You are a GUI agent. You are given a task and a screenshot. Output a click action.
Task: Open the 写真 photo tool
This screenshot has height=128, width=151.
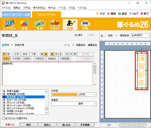(x=40, y=25)
